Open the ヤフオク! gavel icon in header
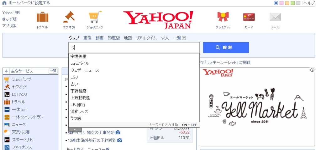 tap(69, 17)
